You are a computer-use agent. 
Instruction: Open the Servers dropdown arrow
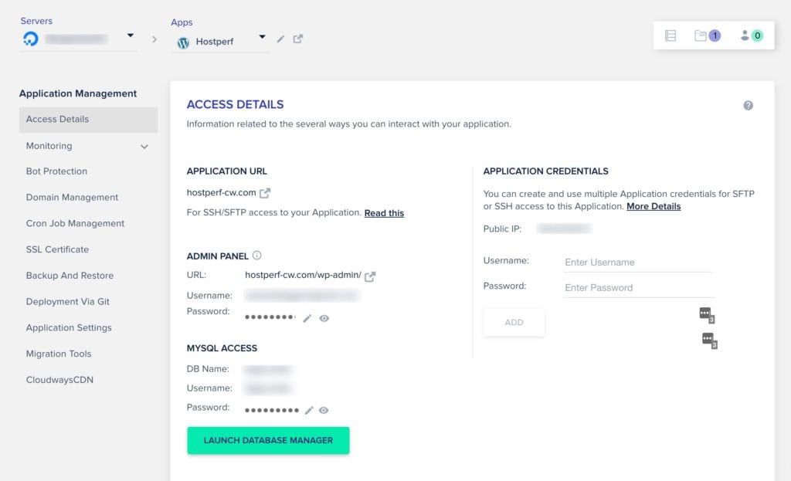[130, 36]
